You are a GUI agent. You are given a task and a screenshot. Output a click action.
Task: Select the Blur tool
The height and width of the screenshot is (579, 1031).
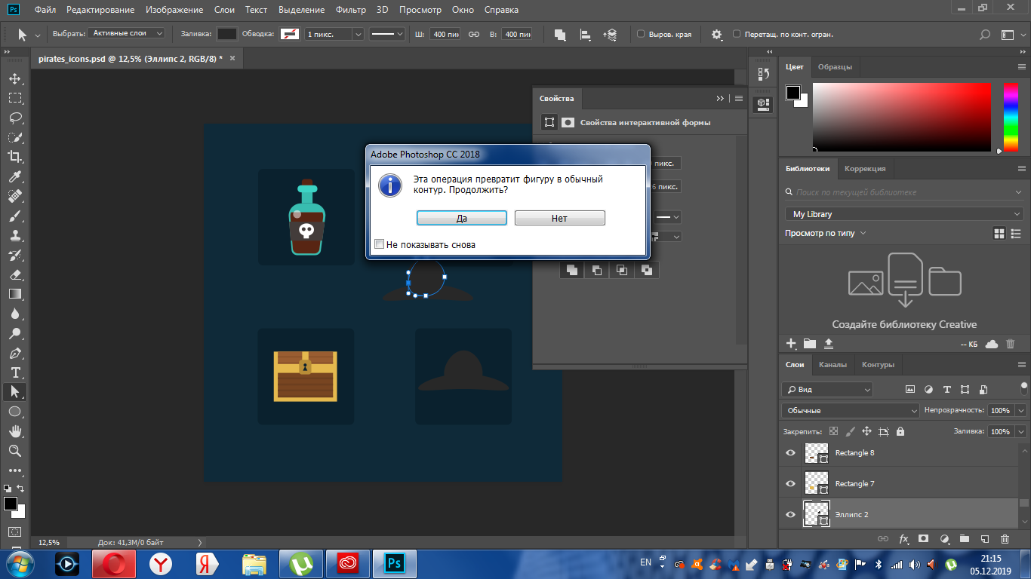[x=14, y=314]
